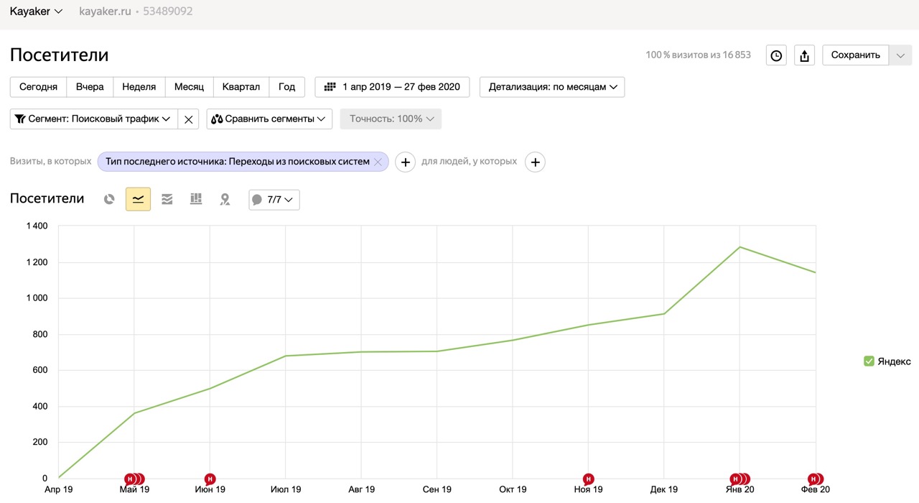Add a visit condition with plus button

pyautogui.click(x=405, y=162)
